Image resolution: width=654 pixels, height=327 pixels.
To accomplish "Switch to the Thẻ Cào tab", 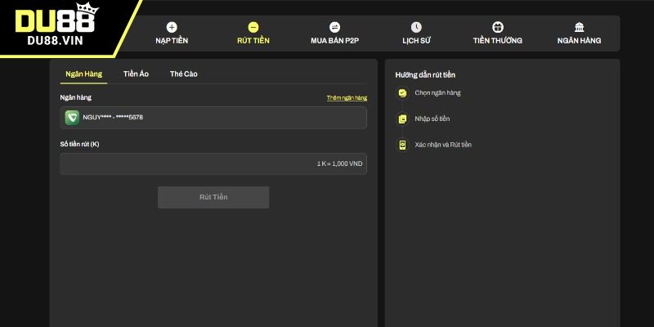I will 183,74.
